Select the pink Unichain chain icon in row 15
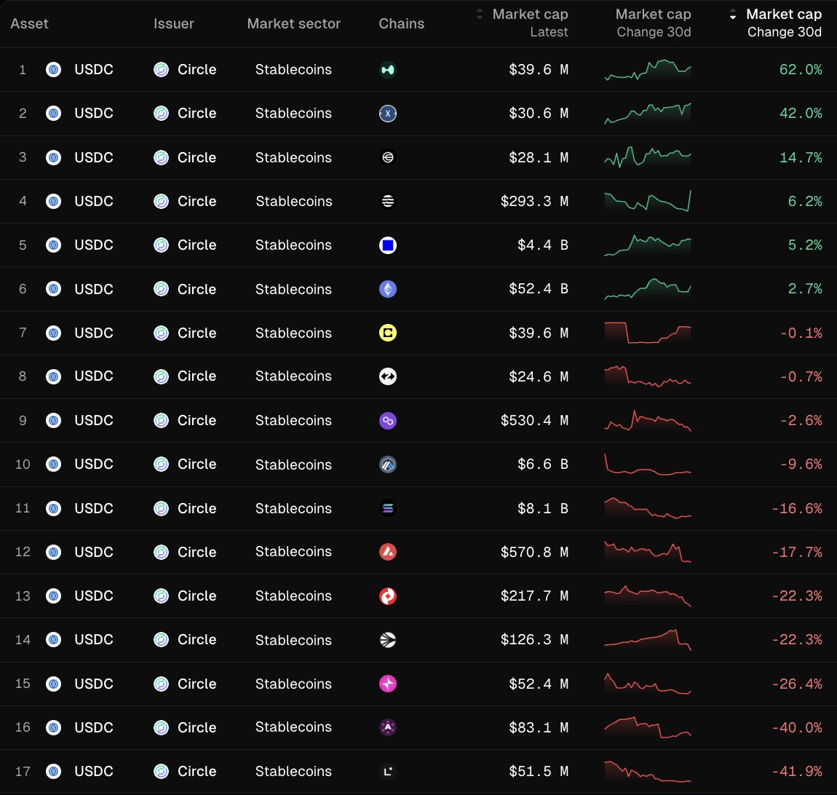Viewport: 837px width, 795px height. click(x=388, y=684)
